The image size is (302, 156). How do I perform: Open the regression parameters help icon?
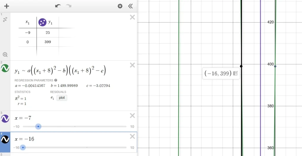pyautogui.click(x=56, y=80)
